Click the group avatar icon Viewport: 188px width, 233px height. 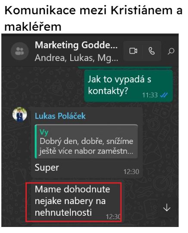pos(19,51)
